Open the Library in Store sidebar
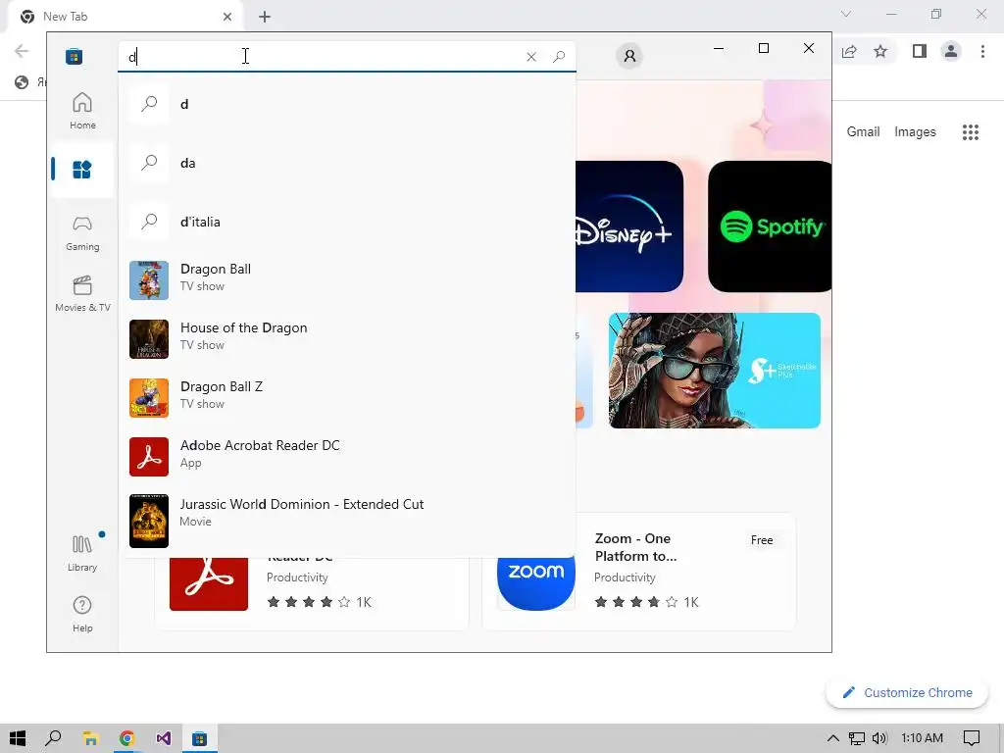This screenshot has width=1004, height=753. [82, 553]
